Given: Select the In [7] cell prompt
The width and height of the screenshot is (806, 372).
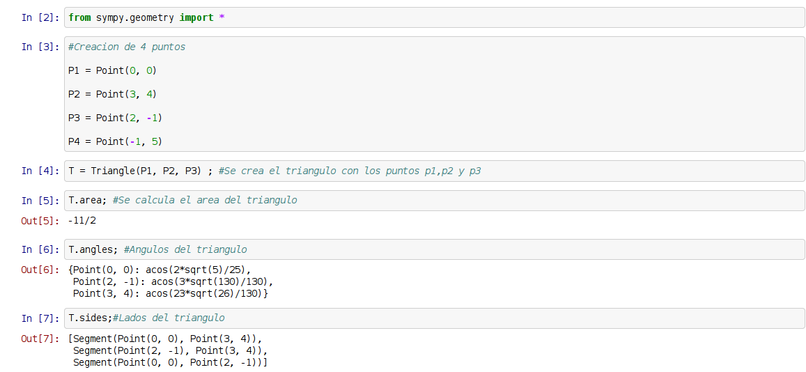Looking at the screenshot, I should (x=40, y=318).
